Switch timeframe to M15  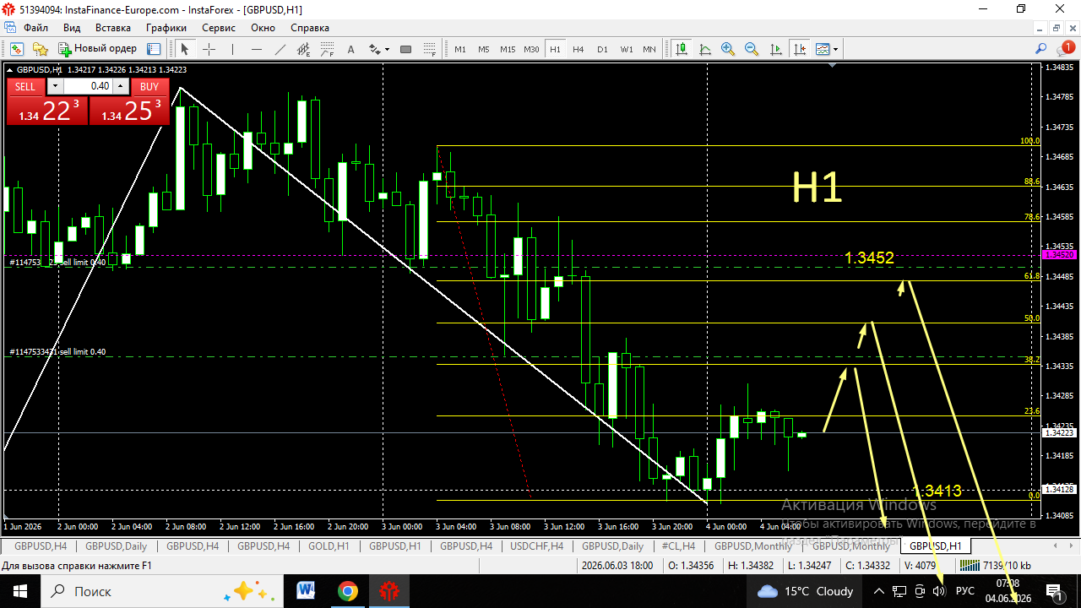pyautogui.click(x=508, y=49)
